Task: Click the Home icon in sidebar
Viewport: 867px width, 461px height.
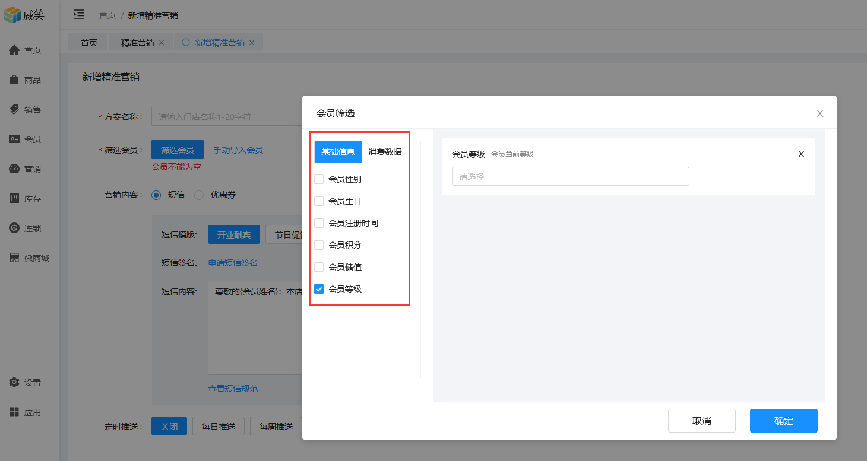Action: point(14,50)
